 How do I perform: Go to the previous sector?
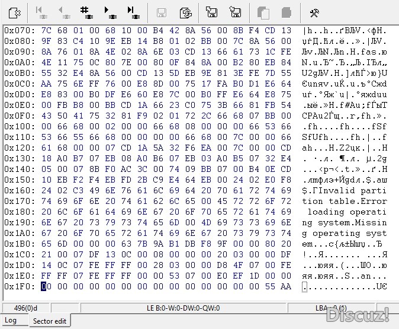click(x=64, y=12)
